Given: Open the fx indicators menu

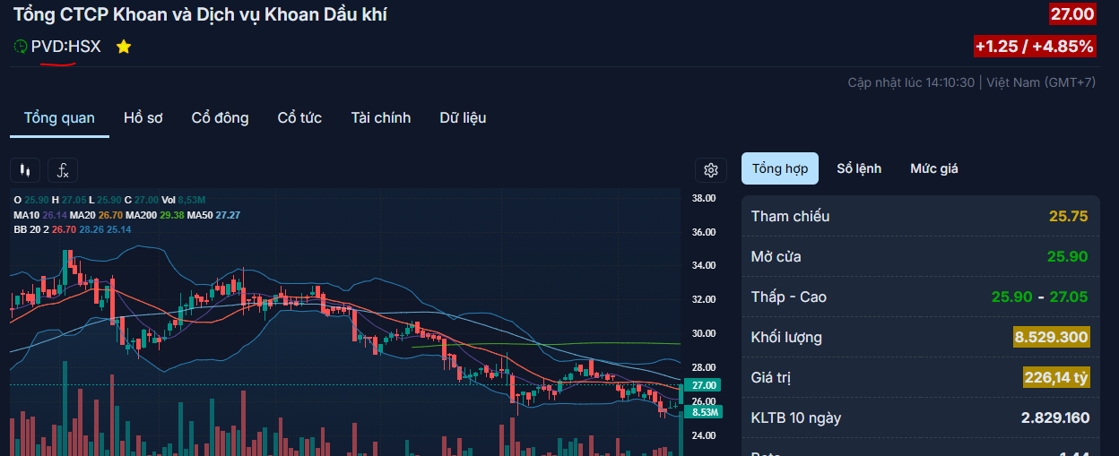Looking at the screenshot, I should (x=63, y=170).
